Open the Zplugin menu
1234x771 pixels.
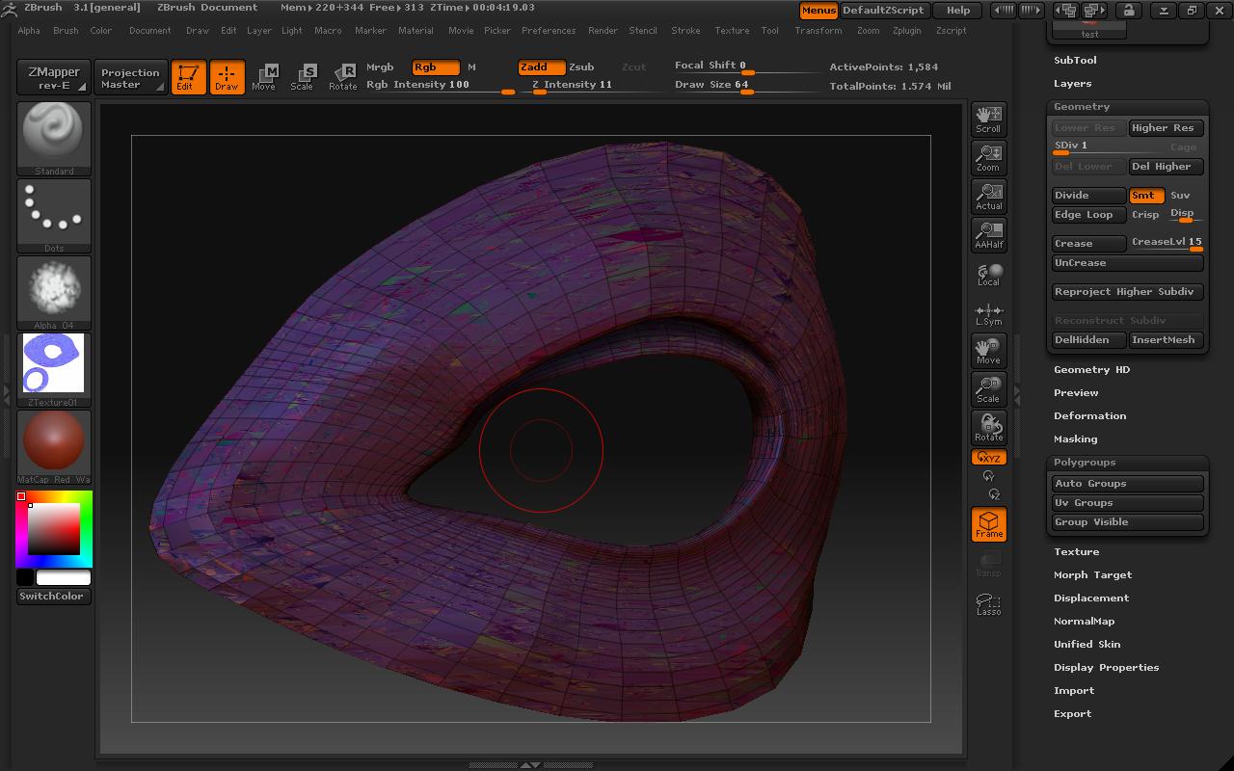[x=906, y=30]
